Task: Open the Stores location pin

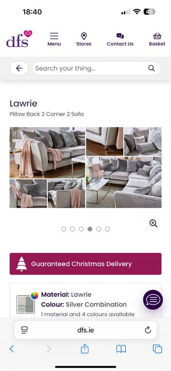Action: click(x=84, y=36)
